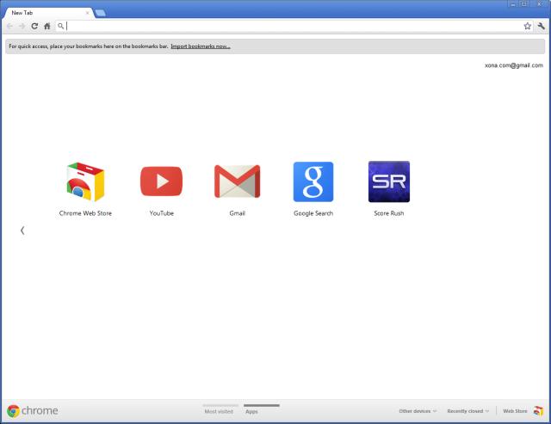Click the Web Store icon in footer
Screen dimensions: 551x424
[x=538, y=410]
